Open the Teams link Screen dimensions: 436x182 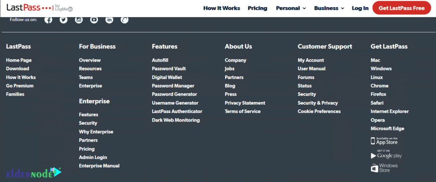click(x=86, y=77)
